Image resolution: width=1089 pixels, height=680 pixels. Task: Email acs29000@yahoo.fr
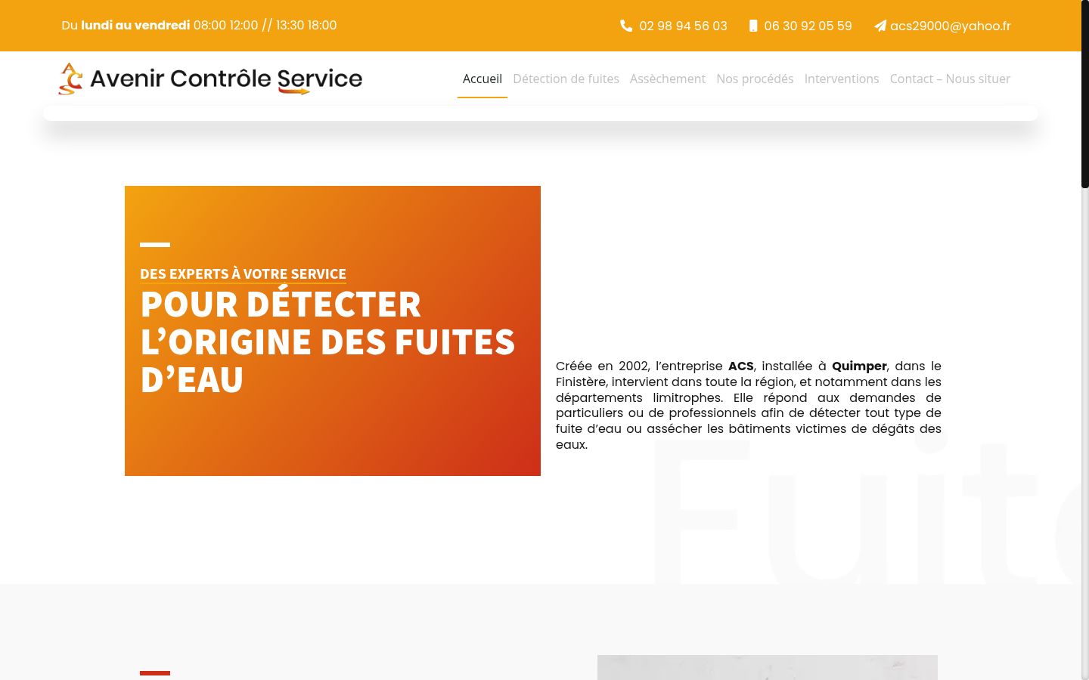tap(951, 26)
